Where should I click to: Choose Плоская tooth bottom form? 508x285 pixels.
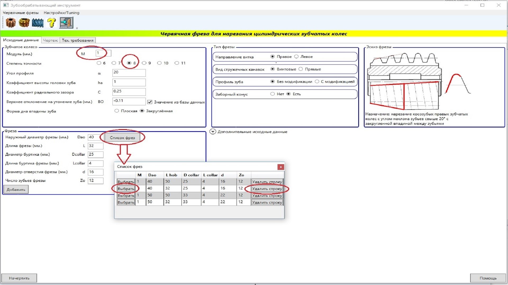pos(117,111)
